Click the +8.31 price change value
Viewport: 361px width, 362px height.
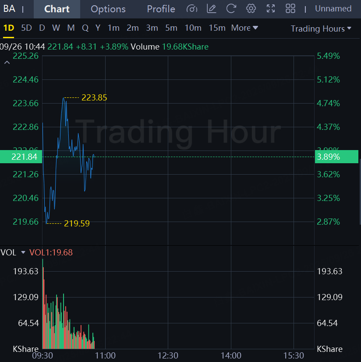tap(86, 47)
